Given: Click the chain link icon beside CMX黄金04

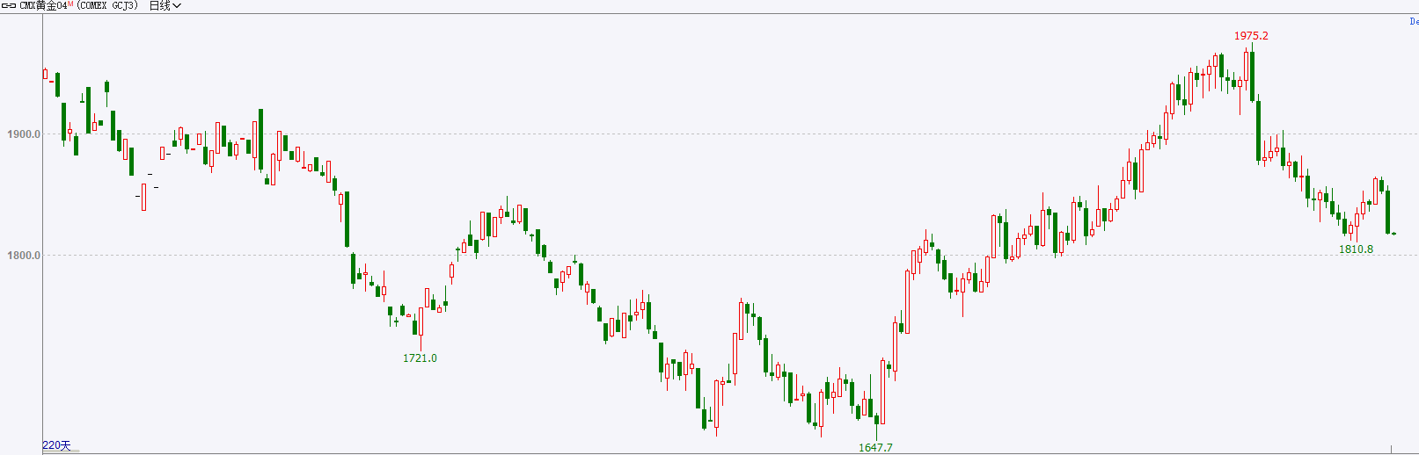Looking at the screenshot, I should coord(10,5).
